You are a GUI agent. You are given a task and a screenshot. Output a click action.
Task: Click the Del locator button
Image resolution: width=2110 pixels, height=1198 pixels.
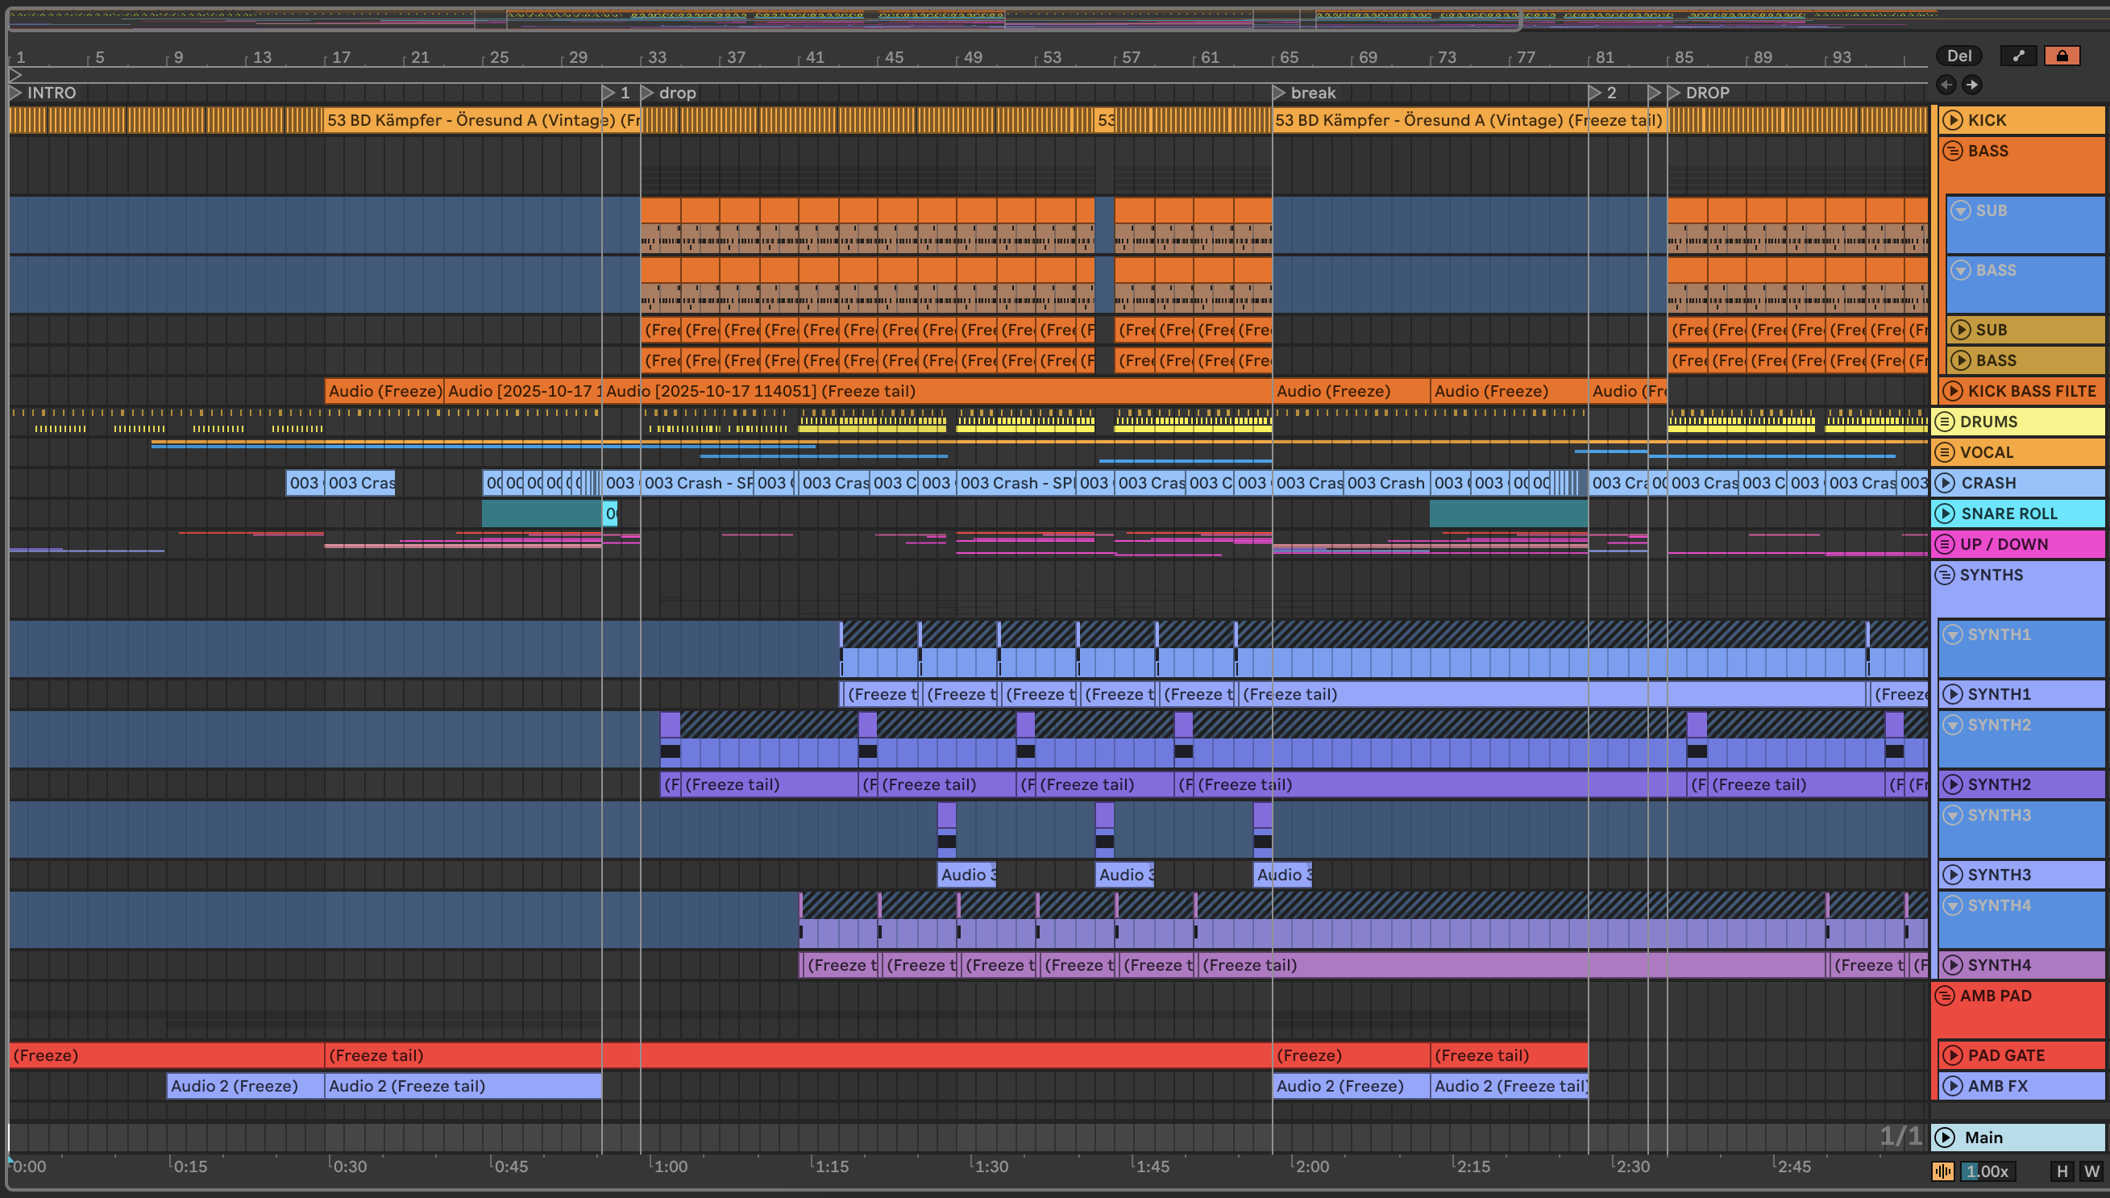[x=1958, y=56]
